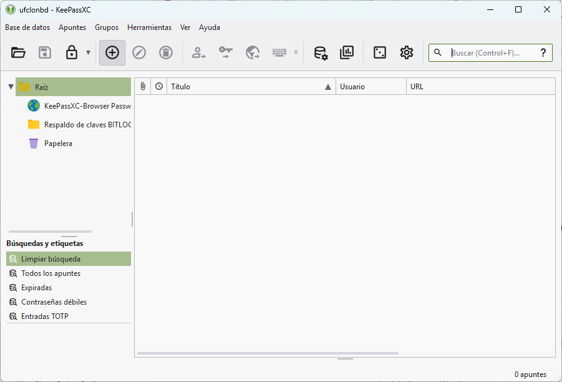Copy username to clipboard icon
Image resolution: width=562 pixels, height=382 pixels.
tap(198, 52)
